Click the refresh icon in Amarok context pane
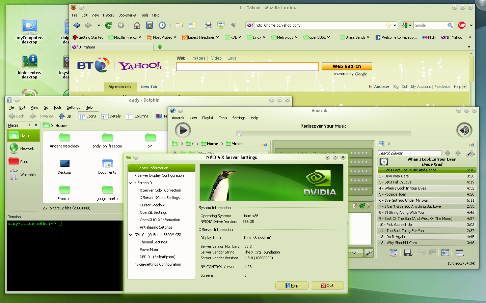The width and height of the screenshot is (486, 303). point(362,206)
